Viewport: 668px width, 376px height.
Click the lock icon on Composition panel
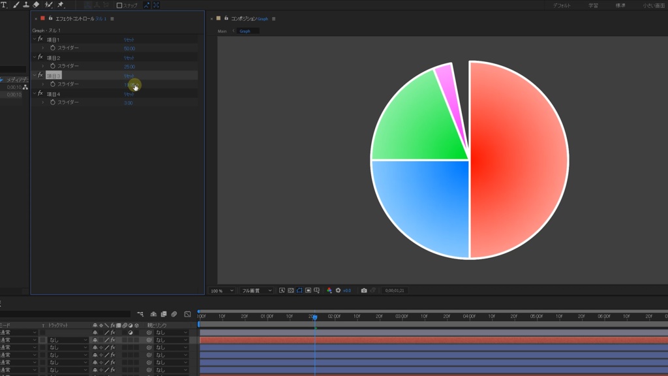coord(226,18)
